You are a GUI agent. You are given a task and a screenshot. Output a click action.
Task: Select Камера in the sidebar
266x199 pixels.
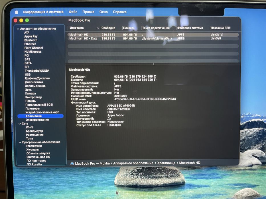coord(31,94)
